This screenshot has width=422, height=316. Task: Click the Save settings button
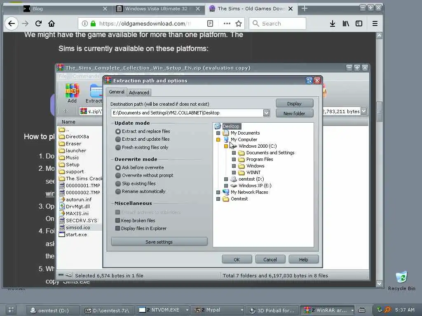159,242
